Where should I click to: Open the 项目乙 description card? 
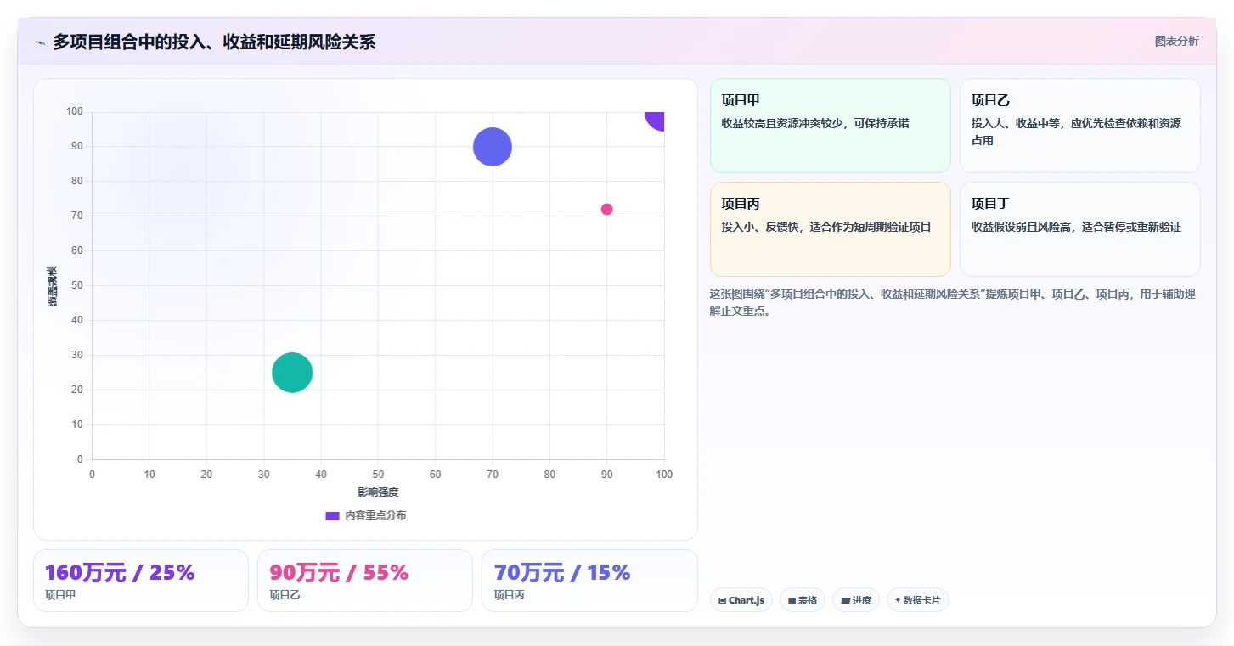click(x=1079, y=126)
